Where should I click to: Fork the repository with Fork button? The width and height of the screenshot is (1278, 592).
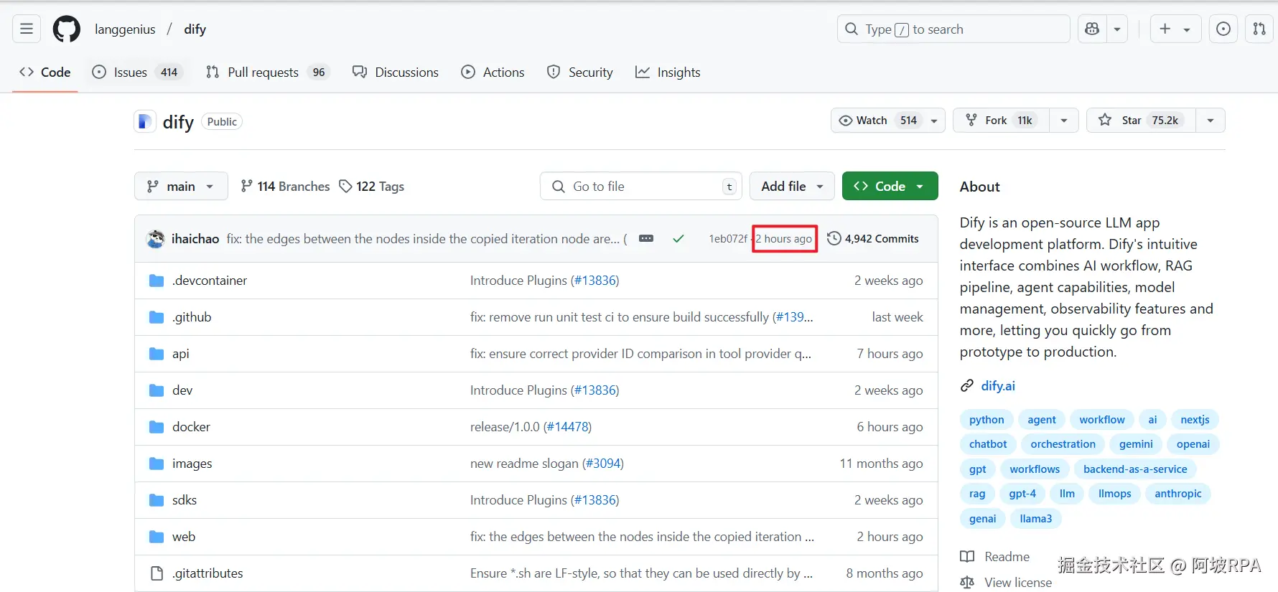click(x=1001, y=121)
